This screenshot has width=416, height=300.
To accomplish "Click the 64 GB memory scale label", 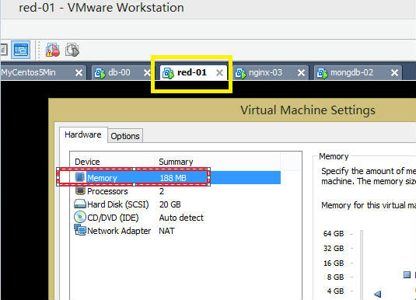I will coord(334,234).
